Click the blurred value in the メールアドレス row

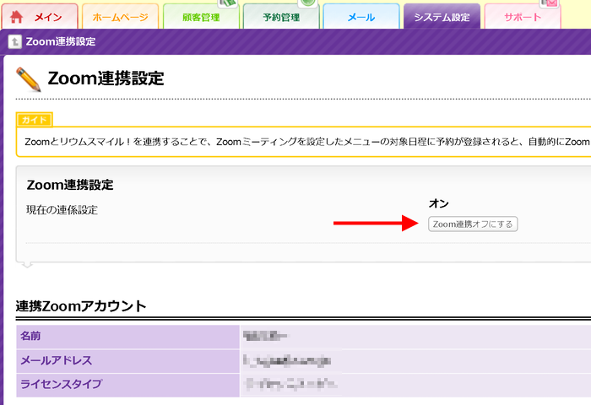pos(288,360)
